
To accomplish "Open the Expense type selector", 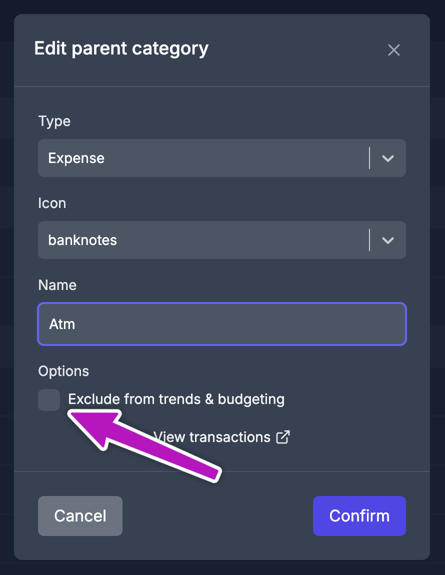I will pyautogui.click(x=221, y=158).
